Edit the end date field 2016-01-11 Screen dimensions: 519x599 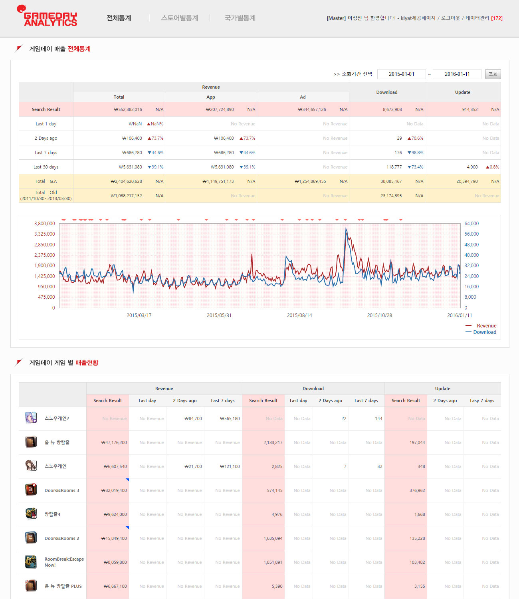(x=457, y=74)
